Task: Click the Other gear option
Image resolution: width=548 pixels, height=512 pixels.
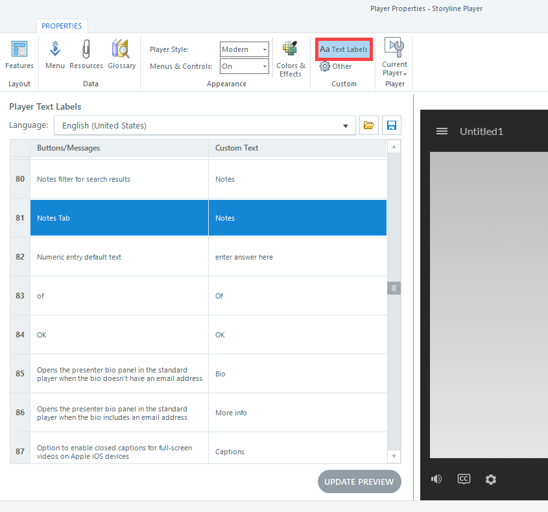Action: point(336,66)
